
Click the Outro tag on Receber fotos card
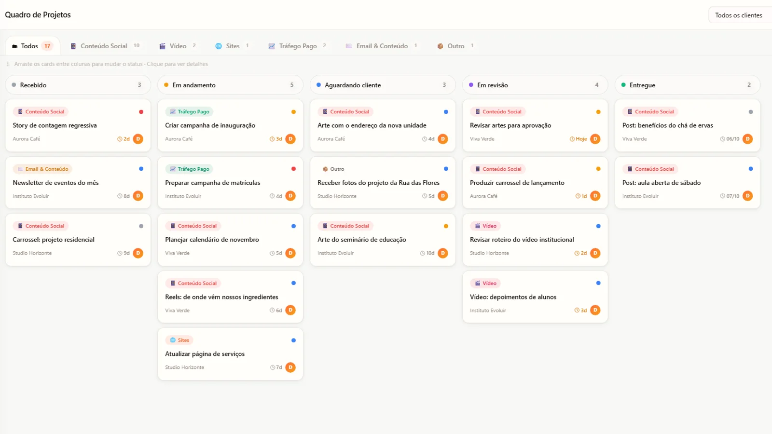[333, 169]
